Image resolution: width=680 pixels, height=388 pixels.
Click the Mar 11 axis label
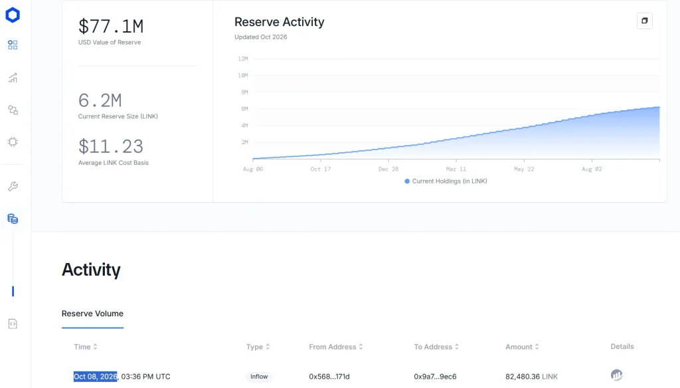[x=456, y=169]
